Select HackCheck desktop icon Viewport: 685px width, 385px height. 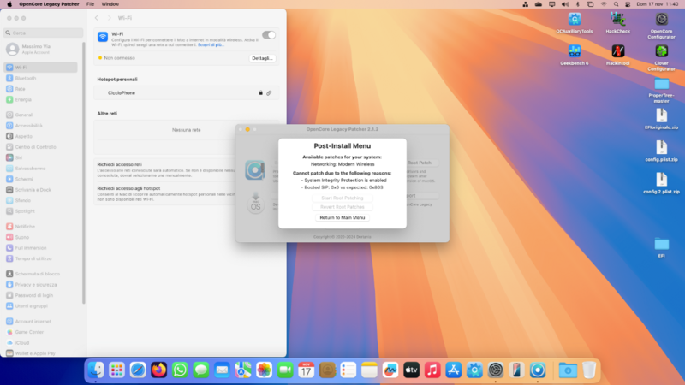(x=617, y=23)
